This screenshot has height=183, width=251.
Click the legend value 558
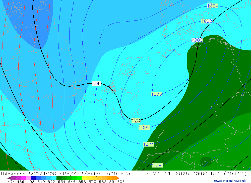[x=82, y=182]
